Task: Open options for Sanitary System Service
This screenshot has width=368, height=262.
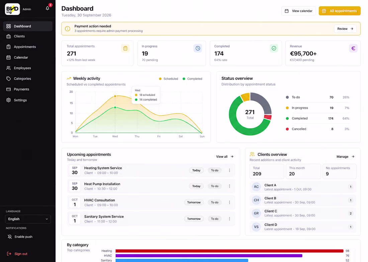Action: click(x=229, y=219)
